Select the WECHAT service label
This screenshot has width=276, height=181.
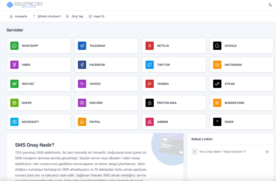coord(28,84)
